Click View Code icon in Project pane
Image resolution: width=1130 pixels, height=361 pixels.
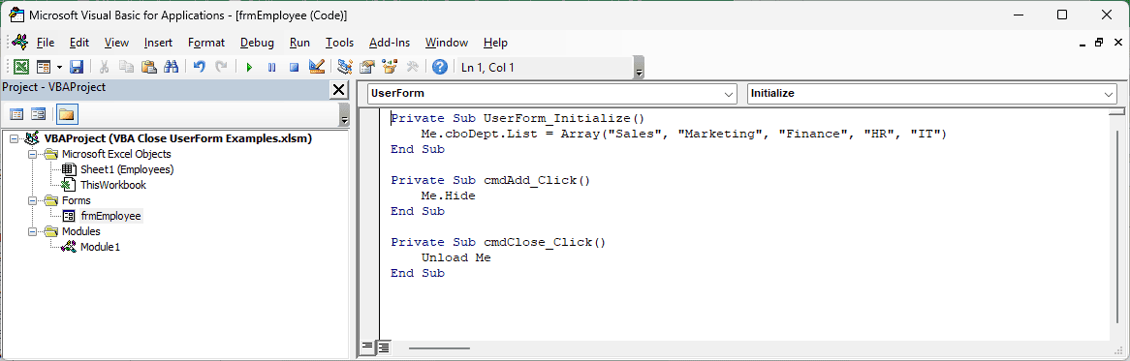click(16, 113)
